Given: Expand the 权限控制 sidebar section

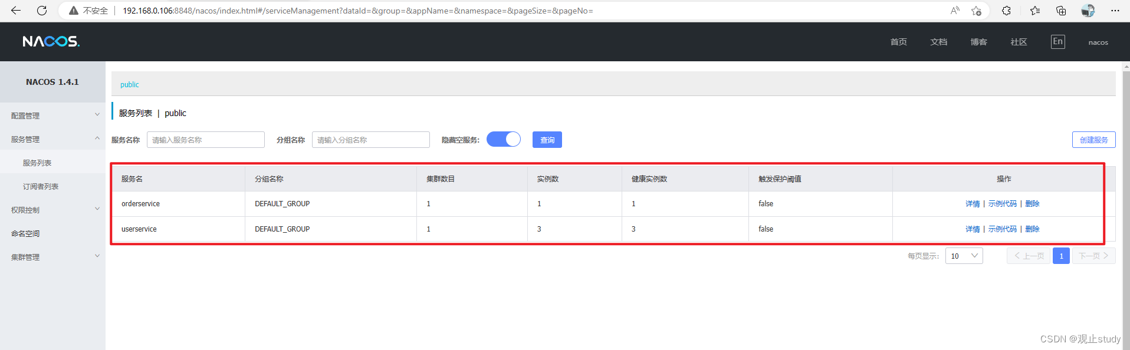Looking at the screenshot, I should coord(52,210).
